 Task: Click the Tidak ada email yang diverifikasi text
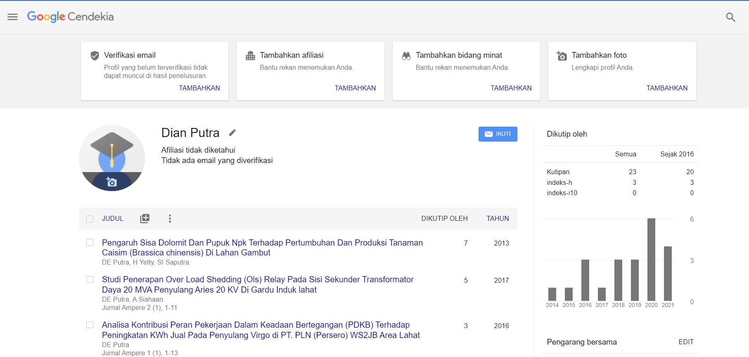tap(217, 161)
